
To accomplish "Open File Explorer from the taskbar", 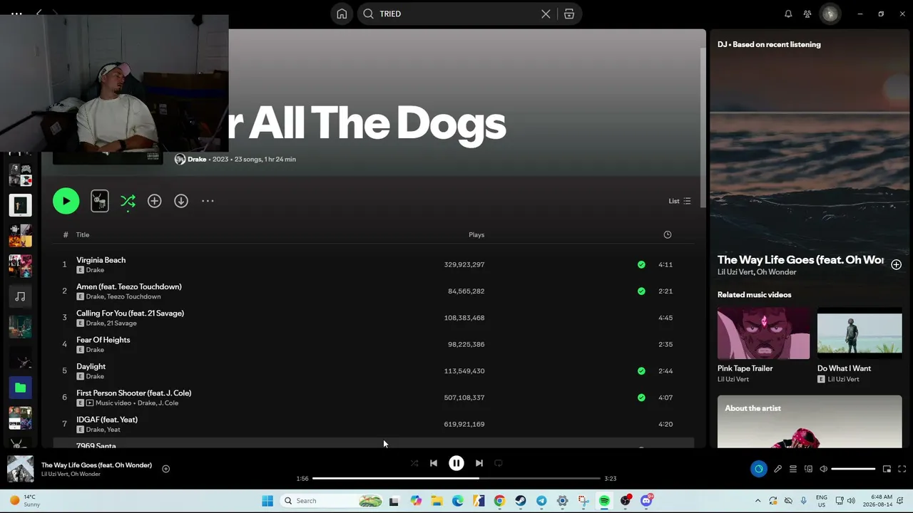I will click(x=437, y=501).
